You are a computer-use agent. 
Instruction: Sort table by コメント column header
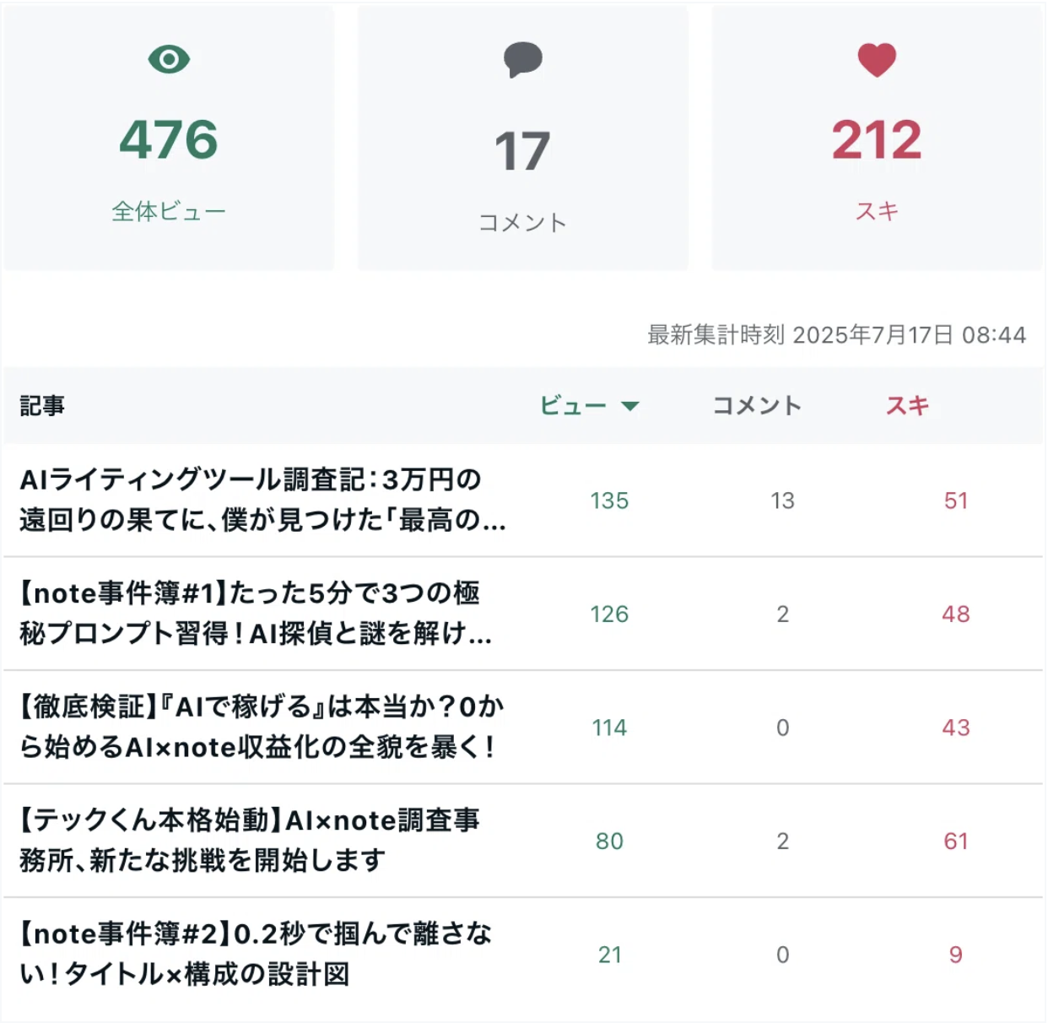757,406
